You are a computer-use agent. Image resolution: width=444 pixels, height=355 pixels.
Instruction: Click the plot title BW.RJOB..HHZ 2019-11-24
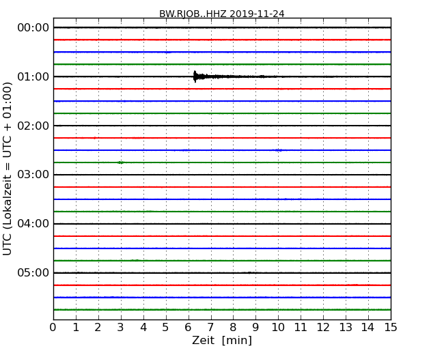pyautogui.click(x=222, y=14)
